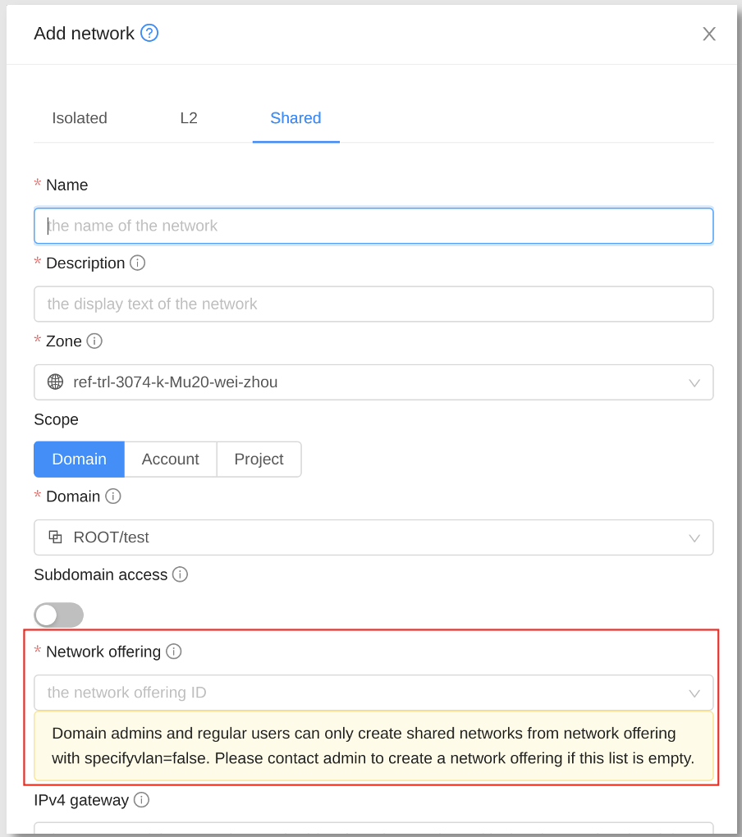
Task: Open the network offering ID dropdown
Action: [373, 693]
